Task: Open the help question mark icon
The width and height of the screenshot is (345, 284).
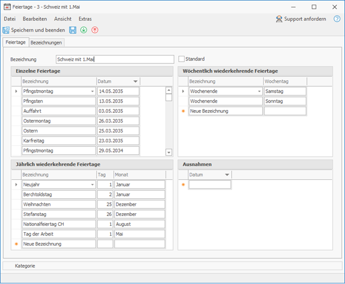Action: click(x=337, y=19)
